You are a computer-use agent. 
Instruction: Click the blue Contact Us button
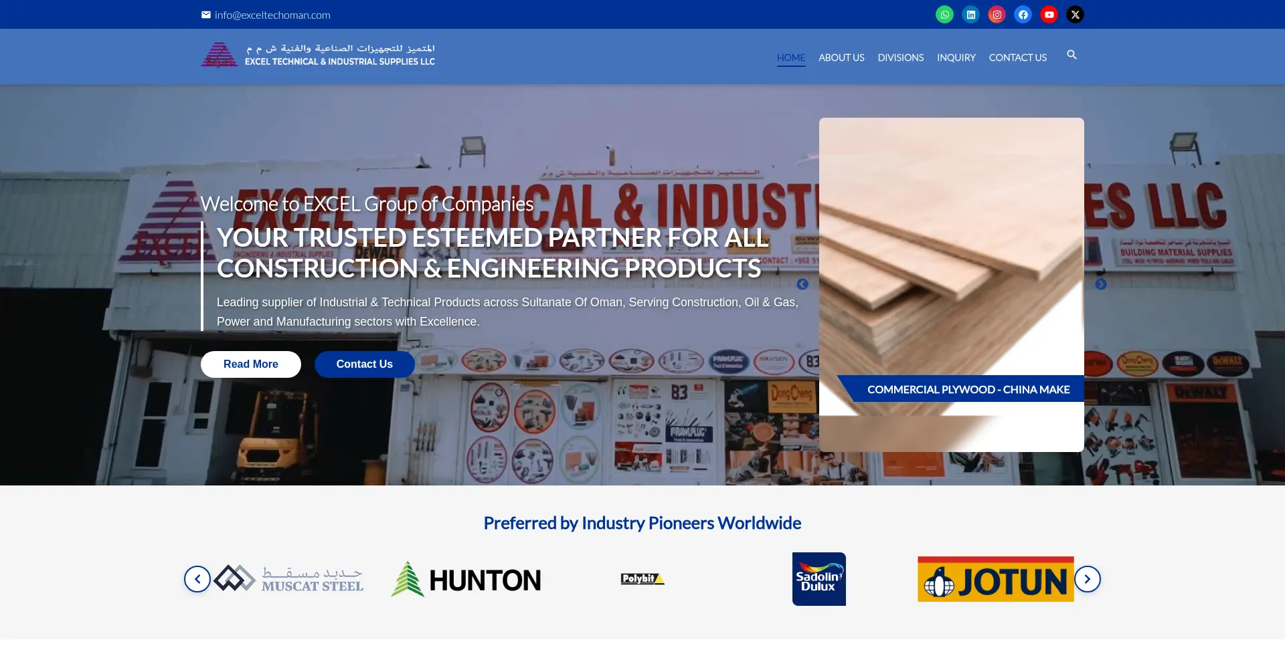365,364
